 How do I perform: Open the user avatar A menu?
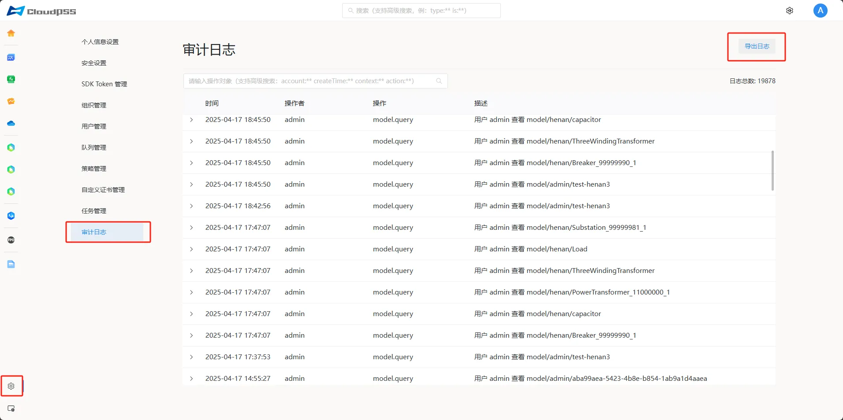pyautogui.click(x=820, y=11)
